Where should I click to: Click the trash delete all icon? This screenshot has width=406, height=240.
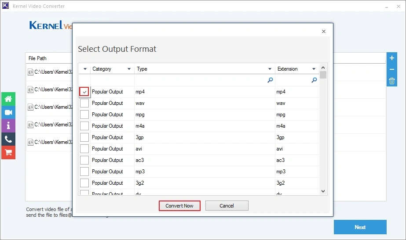[392, 81]
